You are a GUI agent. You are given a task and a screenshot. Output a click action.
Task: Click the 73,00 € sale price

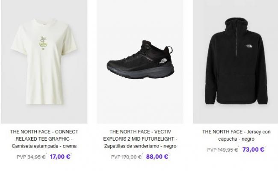point(253,150)
